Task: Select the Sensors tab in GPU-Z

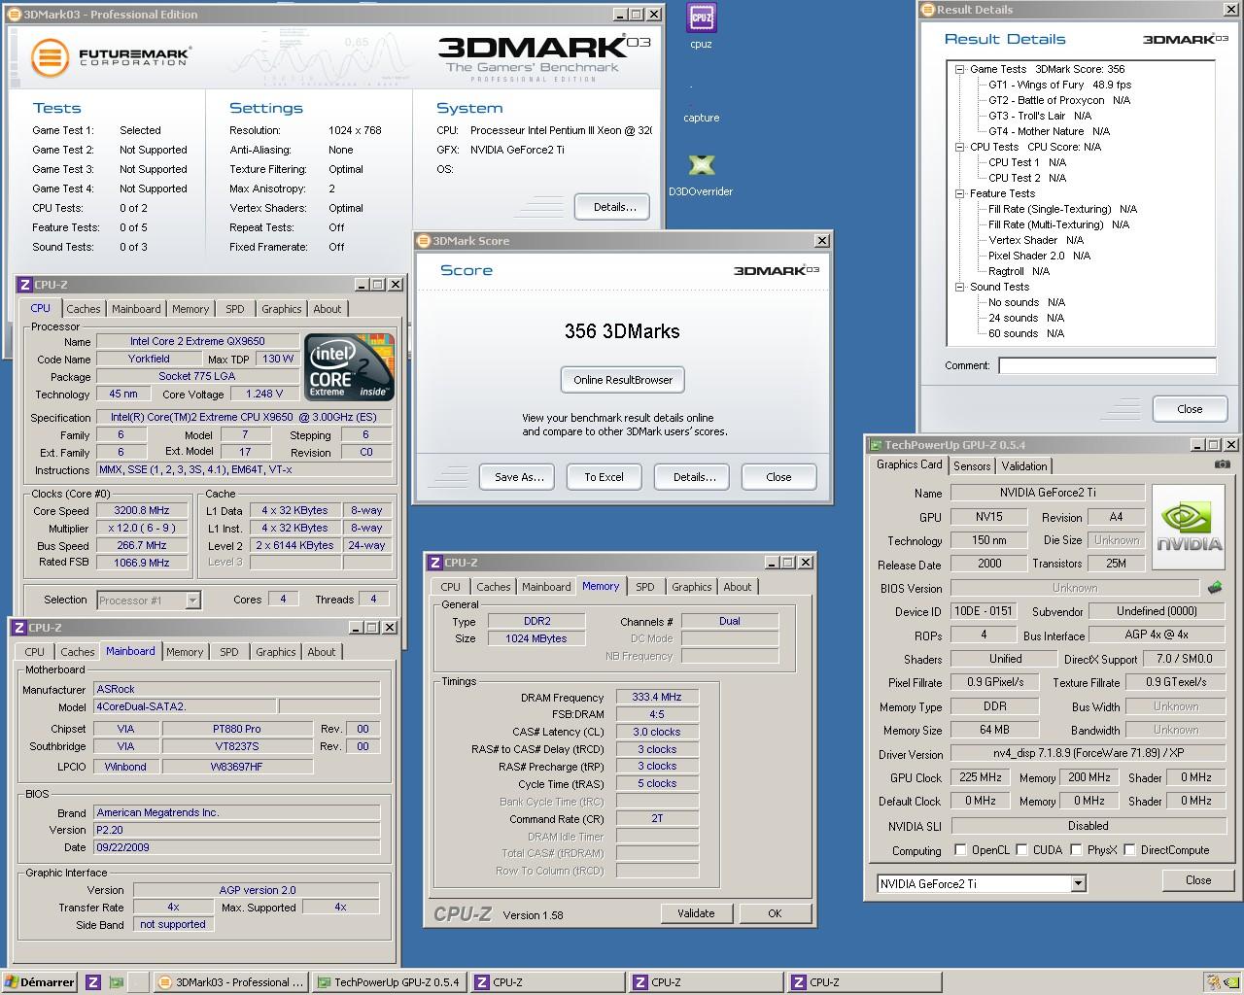Action: 972,466
